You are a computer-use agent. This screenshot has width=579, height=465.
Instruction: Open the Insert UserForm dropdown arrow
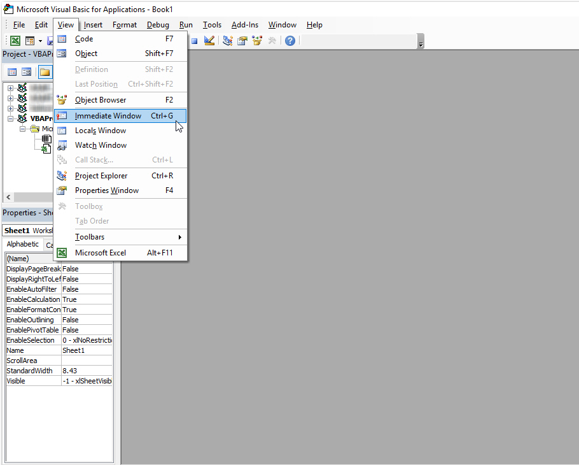point(39,41)
